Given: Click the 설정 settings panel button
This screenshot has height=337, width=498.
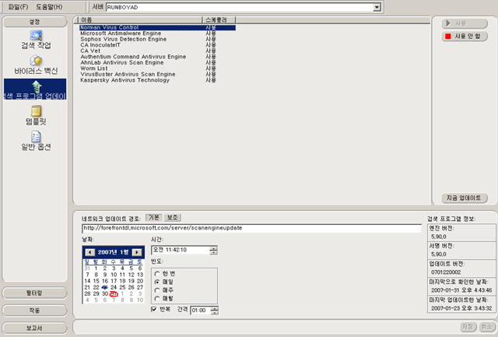Looking at the screenshot, I should [34, 22].
